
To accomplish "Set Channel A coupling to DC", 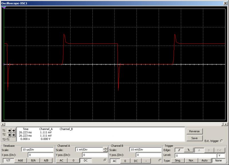I will tap(86, 160).
